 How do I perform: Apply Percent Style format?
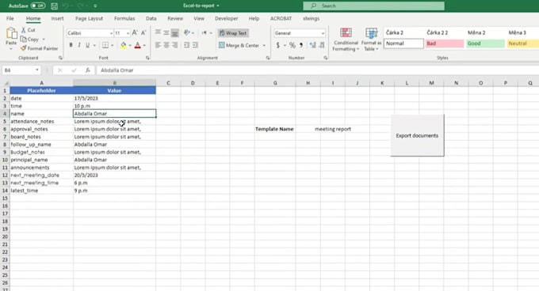pyautogui.click(x=292, y=45)
